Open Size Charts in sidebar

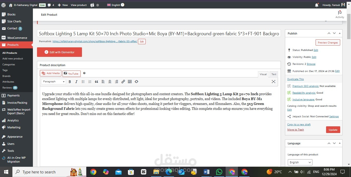coord(16,21)
